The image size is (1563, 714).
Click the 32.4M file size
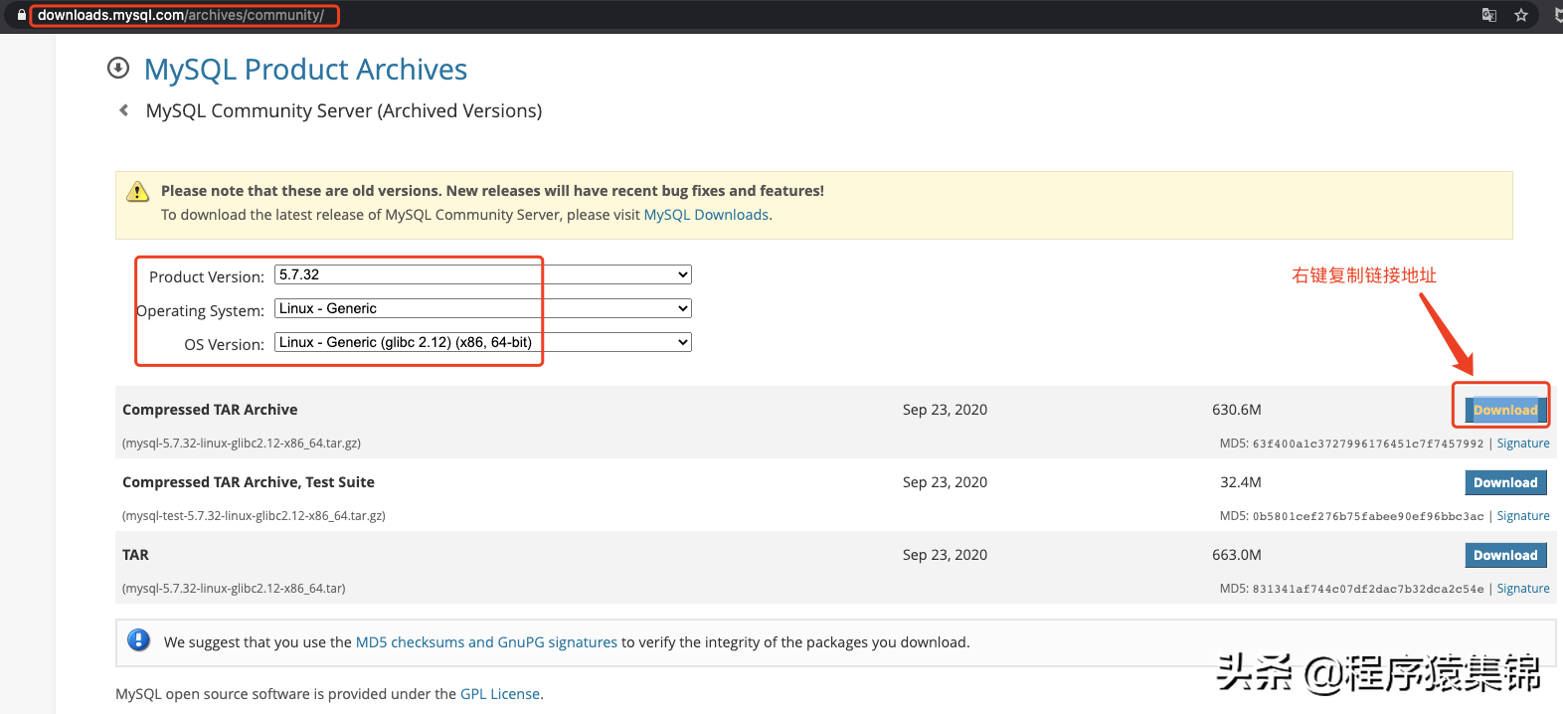point(1241,482)
